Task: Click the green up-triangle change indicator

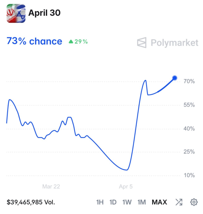Action: click(x=71, y=42)
